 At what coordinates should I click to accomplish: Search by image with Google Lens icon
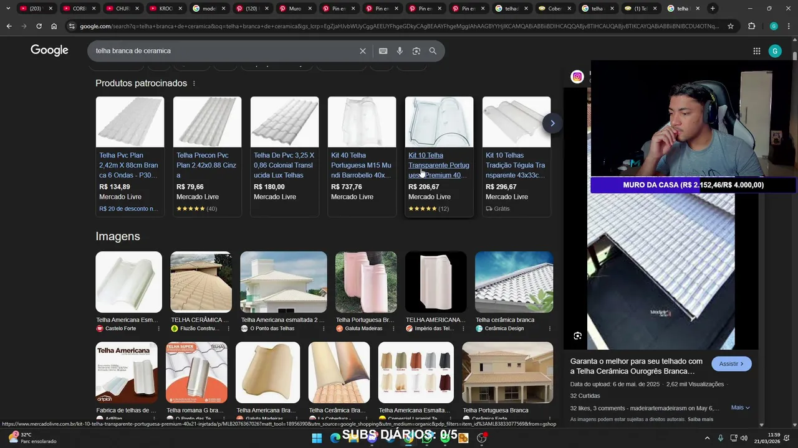(416, 51)
